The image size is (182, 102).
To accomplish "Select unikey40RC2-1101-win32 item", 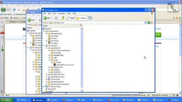I will tap(65, 65).
